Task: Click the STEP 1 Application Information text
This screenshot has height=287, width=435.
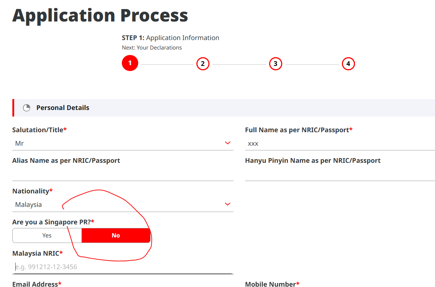Action: tap(171, 38)
